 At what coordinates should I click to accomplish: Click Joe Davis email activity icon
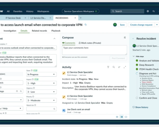[64, 110]
